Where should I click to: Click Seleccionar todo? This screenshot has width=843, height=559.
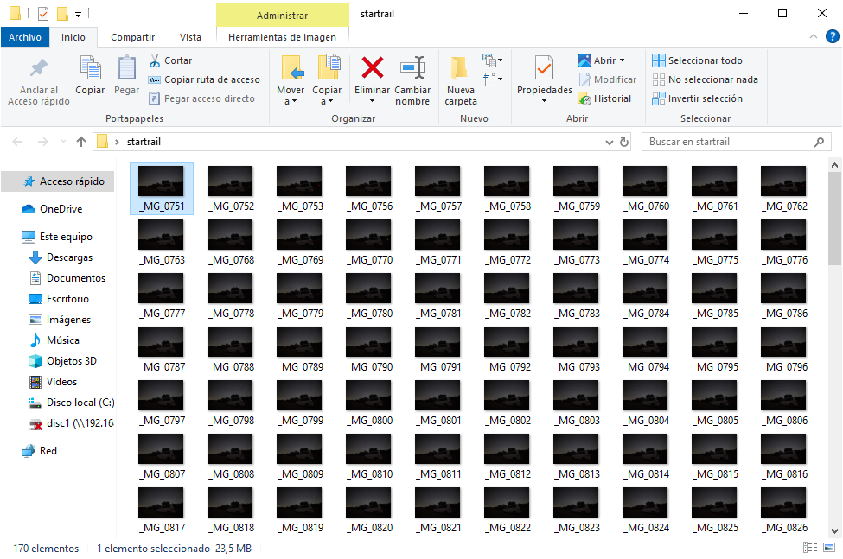pyautogui.click(x=697, y=60)
